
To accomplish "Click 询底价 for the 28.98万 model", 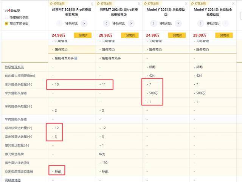I will click(130, 35).
